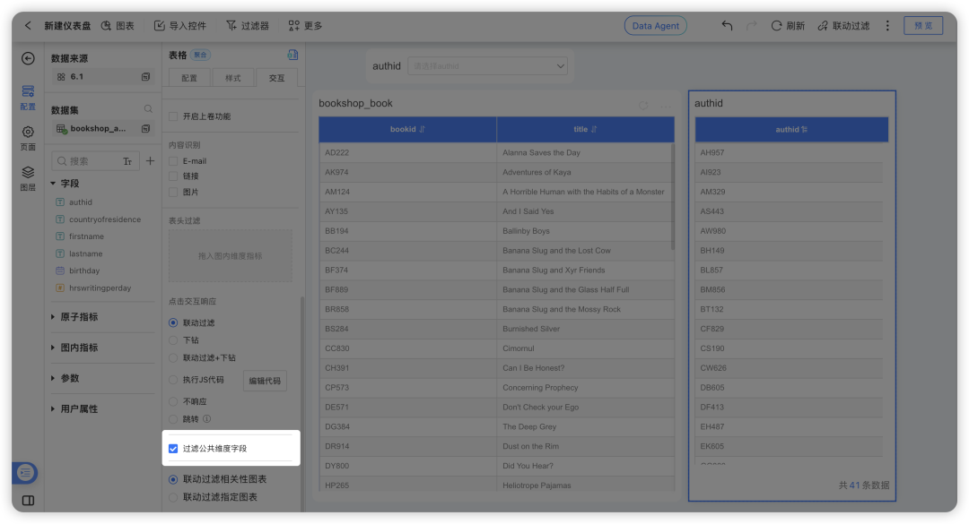Click the info icon beside 跳转
Viewport: 969px width, 524px height.
click(207, 418)
